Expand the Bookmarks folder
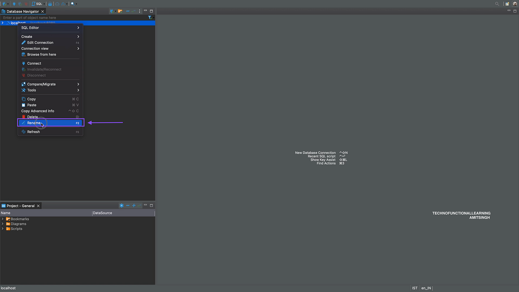519x292 pixels. [x=3, y=219]
